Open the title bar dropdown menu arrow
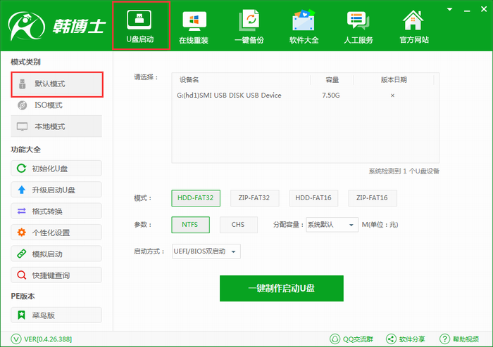This screenshot has height=347, width=493. (x=450, y=8)
